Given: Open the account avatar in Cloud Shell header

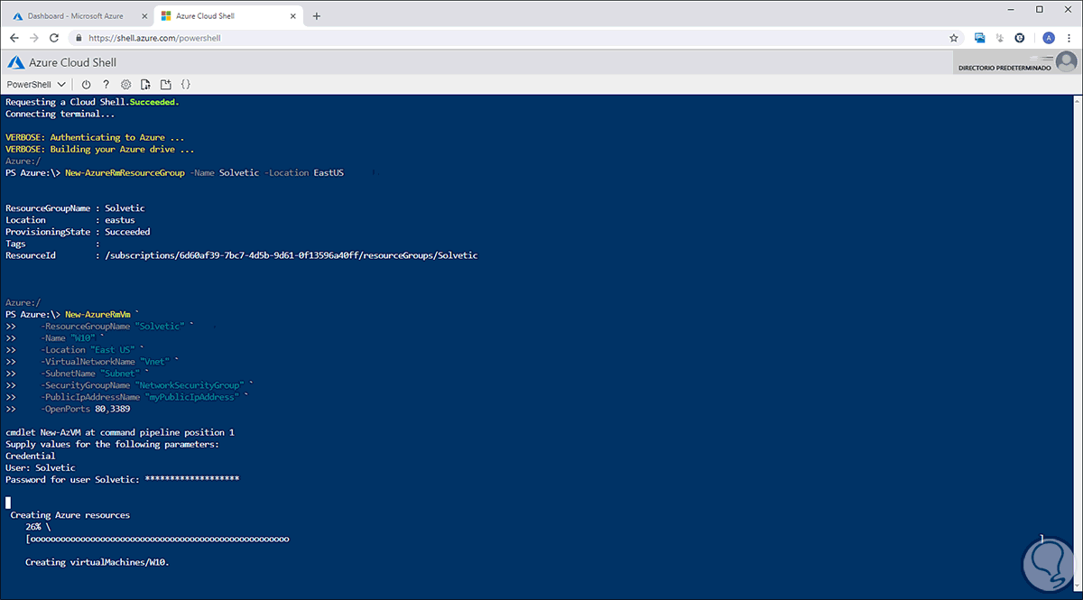Looking at the screenshot, I should click(x=1067, y=61).
